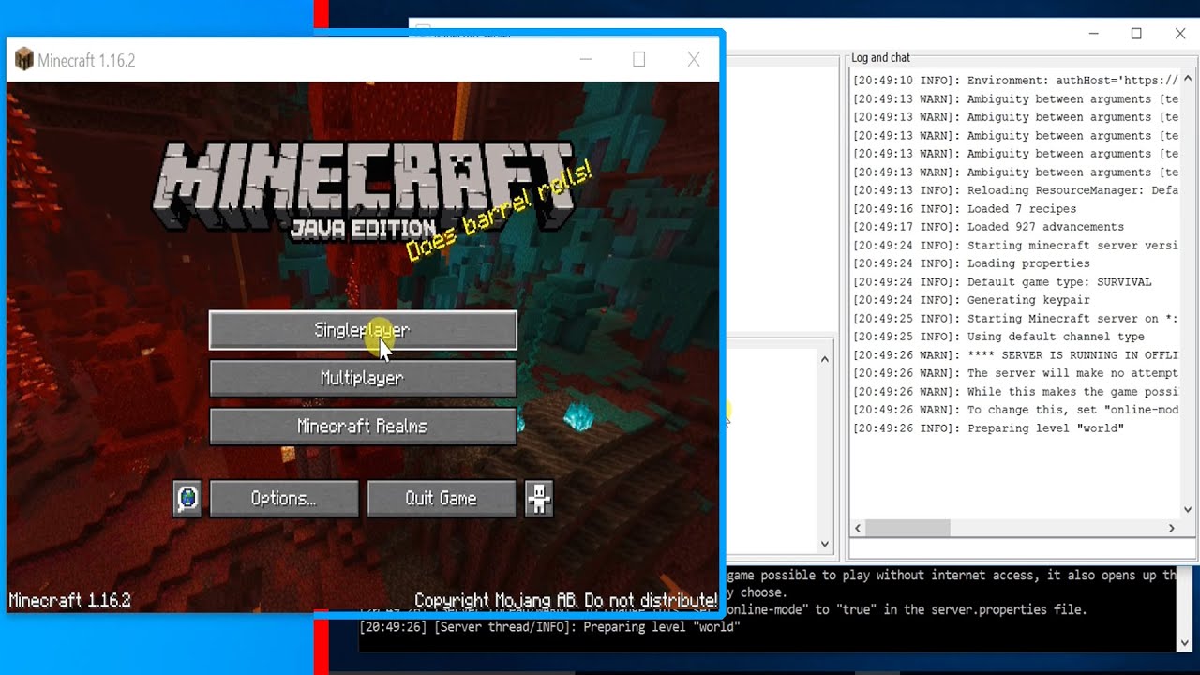Click the 'Loaded 7 recipes' log line
1200x675 pixels.
(x=965, y=209)
